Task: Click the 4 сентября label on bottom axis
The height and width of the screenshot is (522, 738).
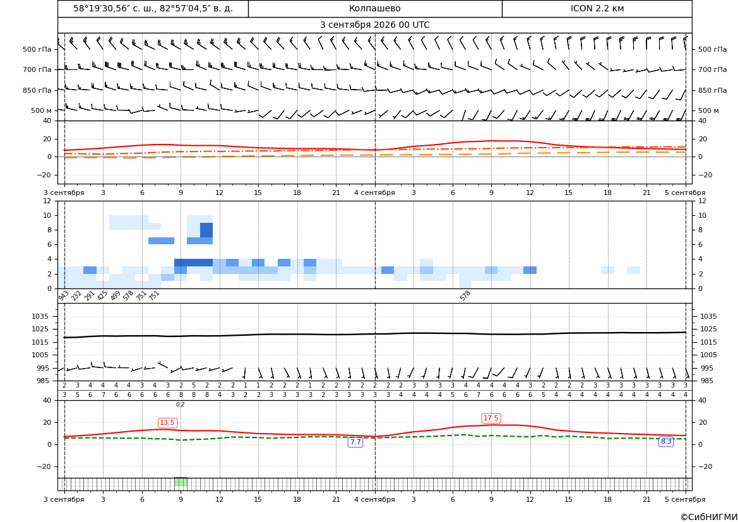Action: click(374, 499)
